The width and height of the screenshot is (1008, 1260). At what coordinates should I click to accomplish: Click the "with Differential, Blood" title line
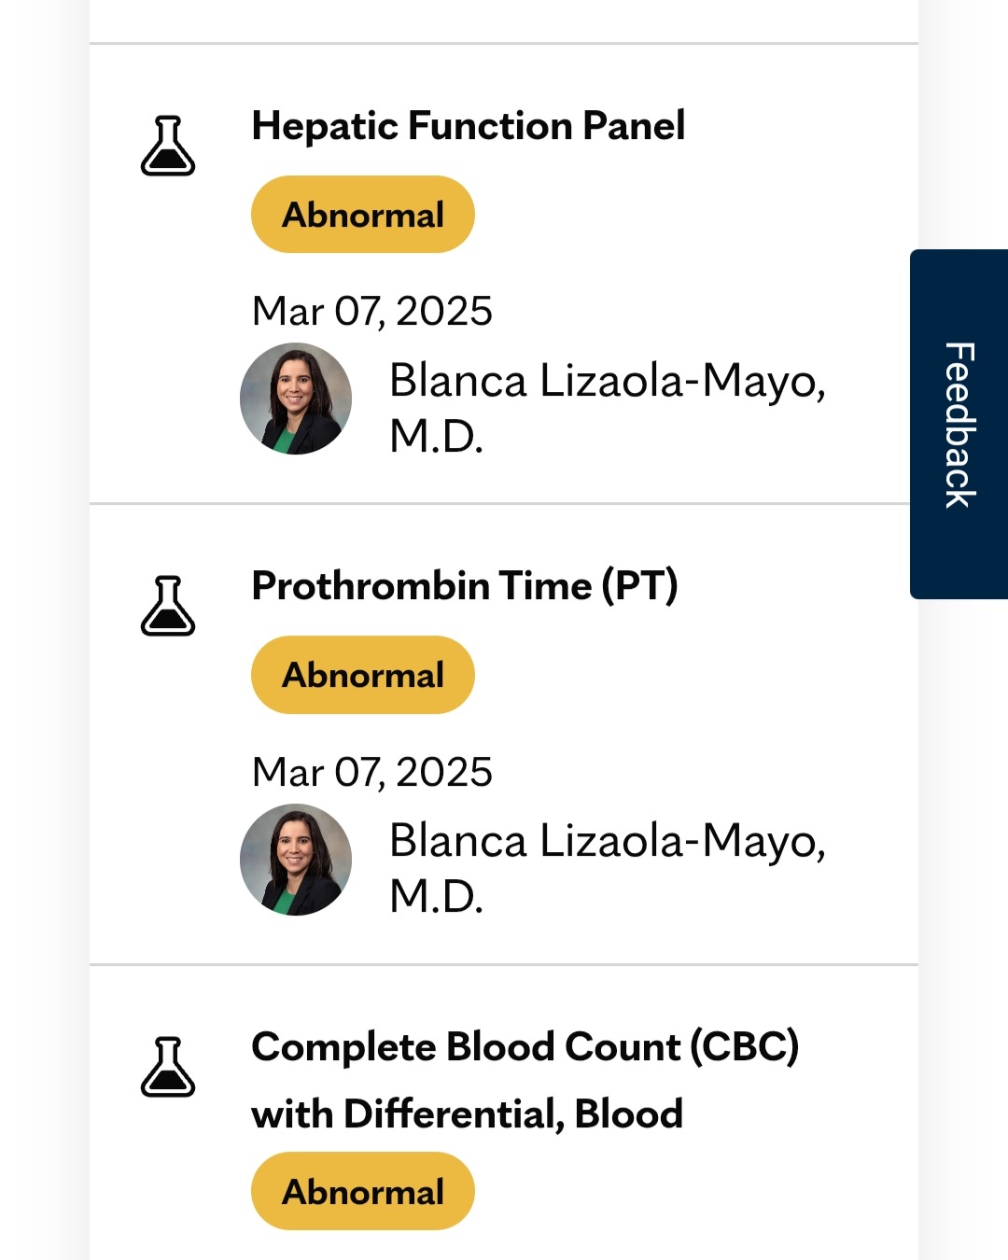pos(468,1114)
